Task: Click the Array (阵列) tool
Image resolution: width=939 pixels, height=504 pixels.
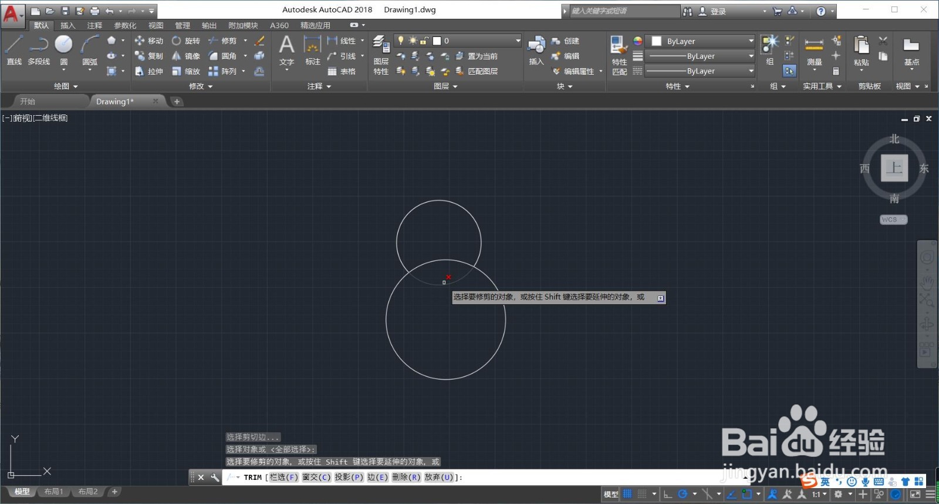Action: click(x=222, y=71)
